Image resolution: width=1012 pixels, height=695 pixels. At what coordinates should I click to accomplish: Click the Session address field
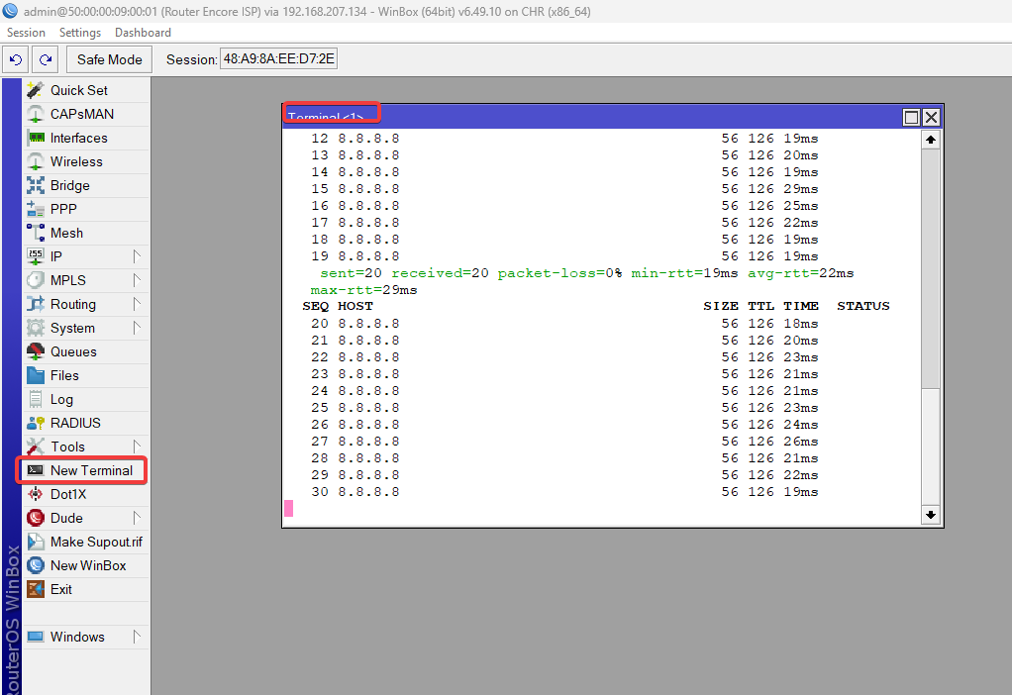(x=278, y=59)
